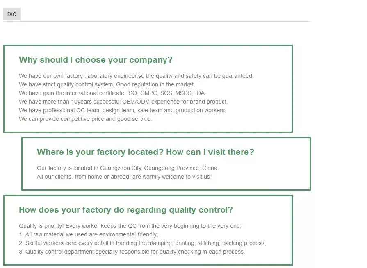Click item 1 about environmental-friendly raw material

[88, 234]
